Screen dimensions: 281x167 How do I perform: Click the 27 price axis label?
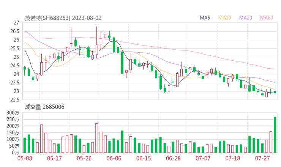point(16,23)
